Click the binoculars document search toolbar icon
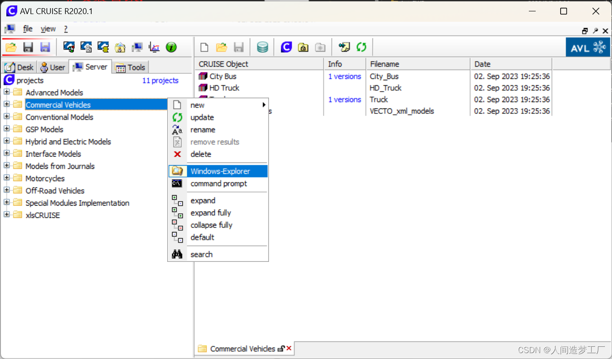612x359 pixels. pos(344,47)
